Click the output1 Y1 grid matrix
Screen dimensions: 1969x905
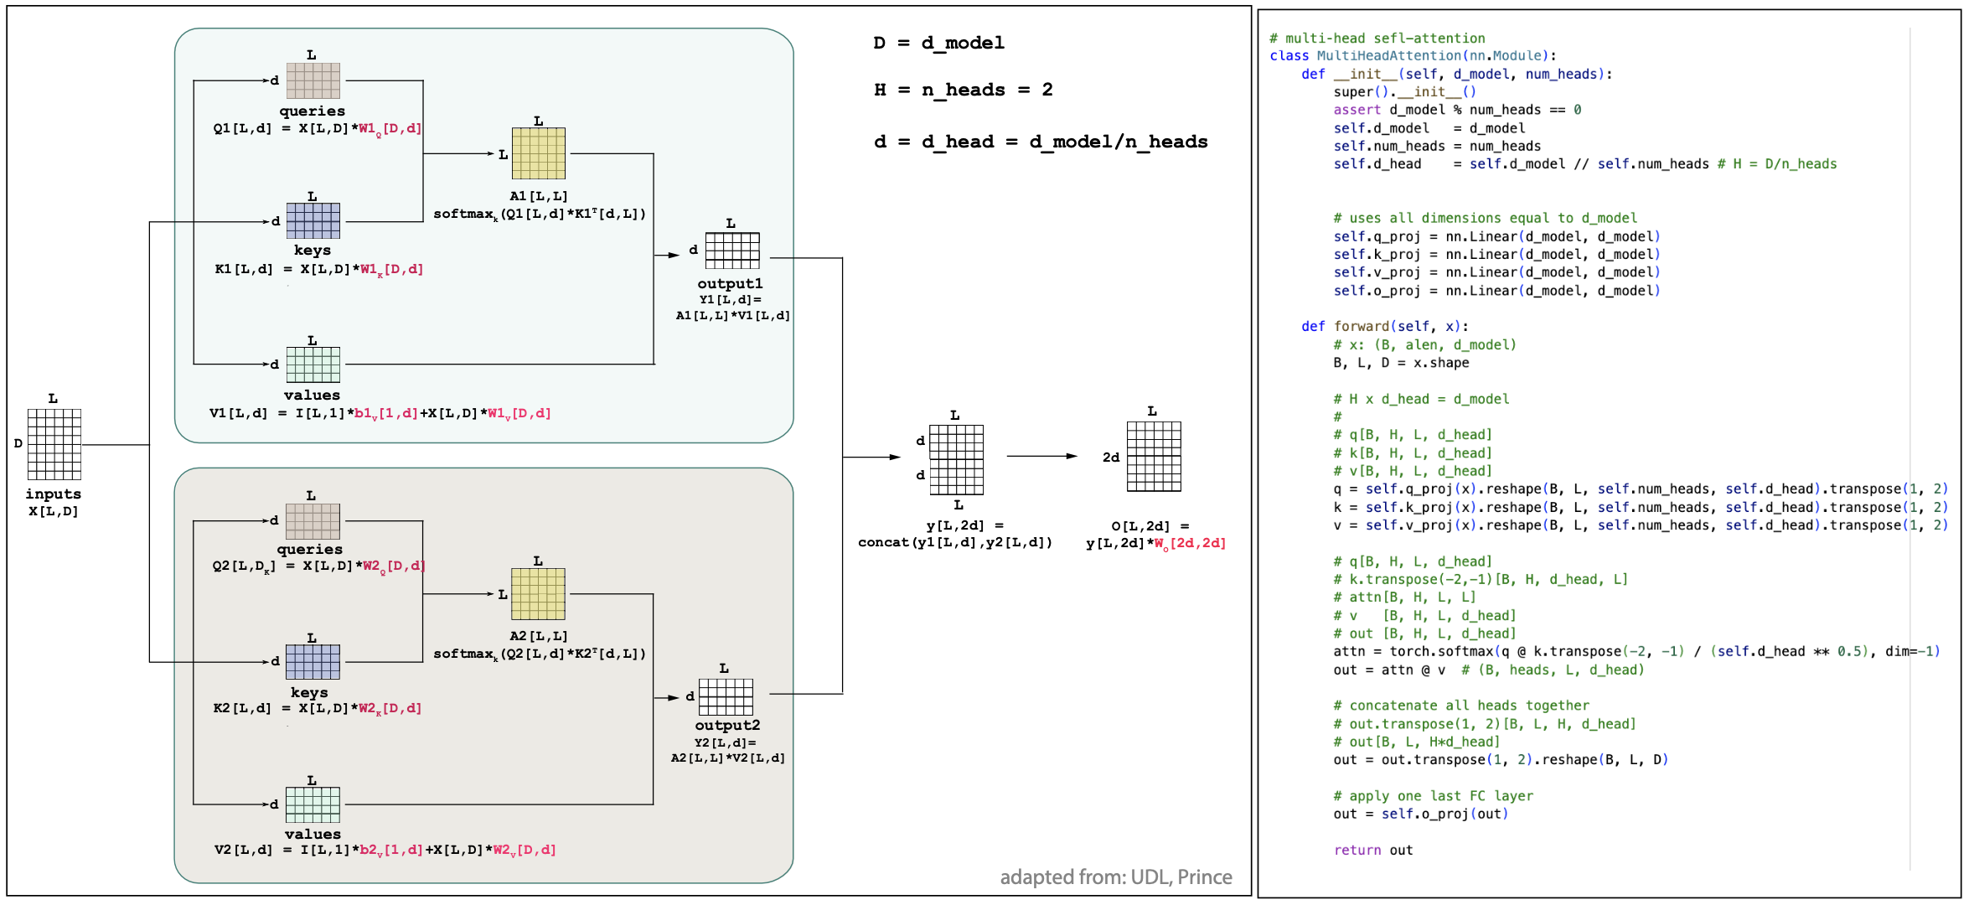pyautogui.click(x=732, y=251)
